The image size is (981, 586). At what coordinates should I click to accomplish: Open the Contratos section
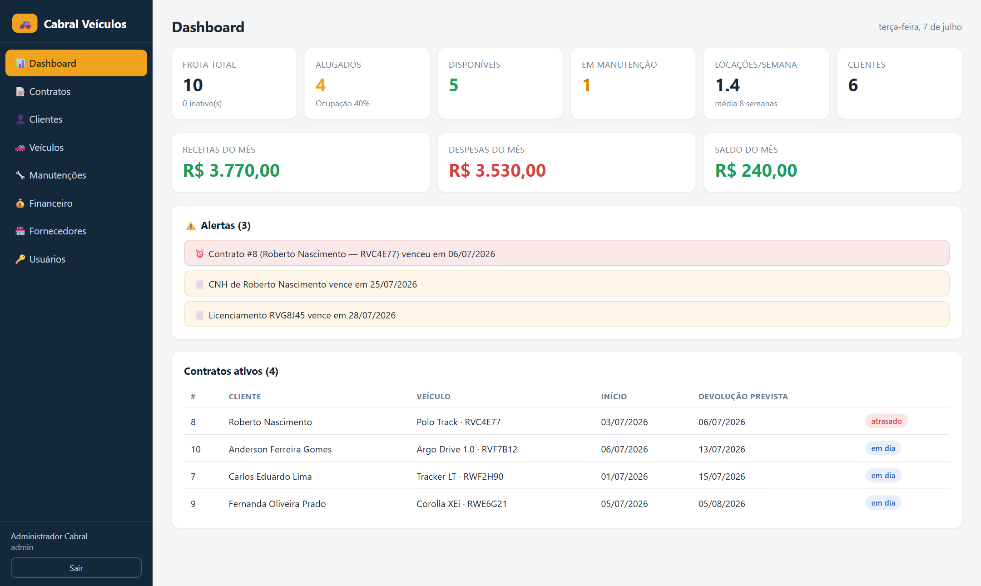point(76,91)
